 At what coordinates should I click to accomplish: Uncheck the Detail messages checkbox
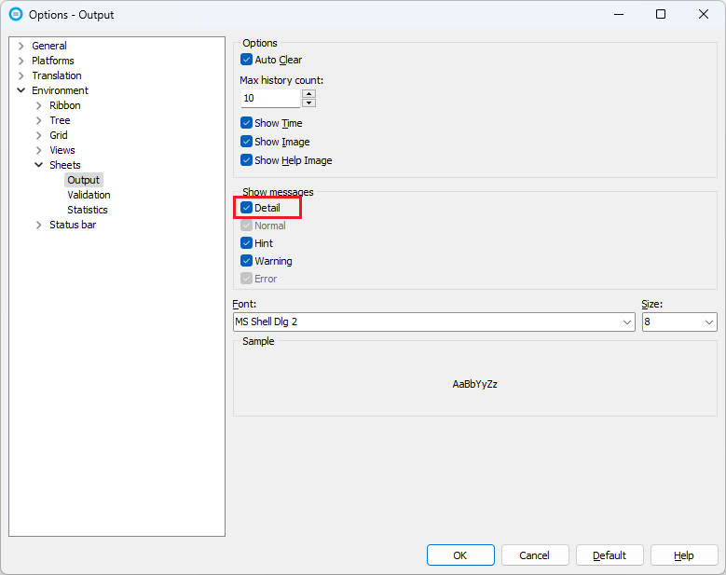click(x=246, y=208)
